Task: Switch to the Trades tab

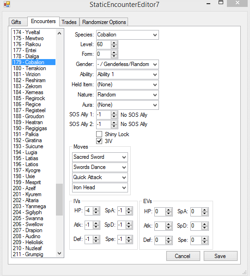Action: pos(69,22)
